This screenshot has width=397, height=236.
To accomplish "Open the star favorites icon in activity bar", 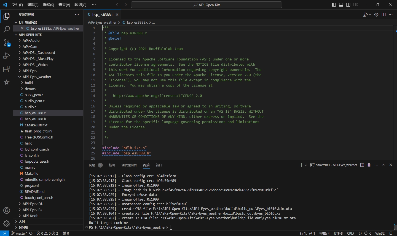I will click(x=7, y=82).
